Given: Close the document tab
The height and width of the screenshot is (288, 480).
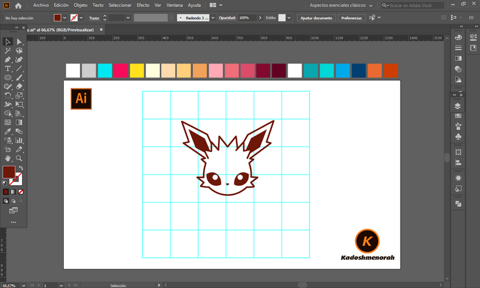Looking at the screenshot, I should click(x=101, y=30).
